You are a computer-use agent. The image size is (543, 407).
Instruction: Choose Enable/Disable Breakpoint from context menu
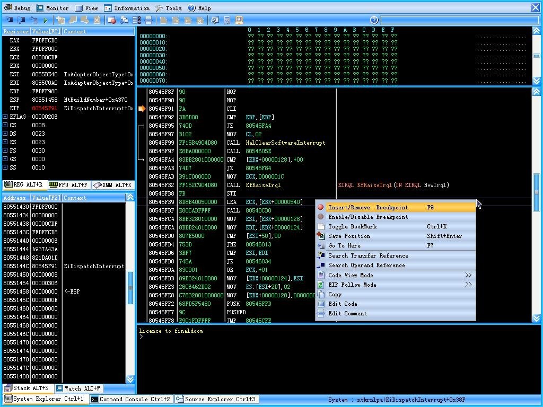click(367, 217)
